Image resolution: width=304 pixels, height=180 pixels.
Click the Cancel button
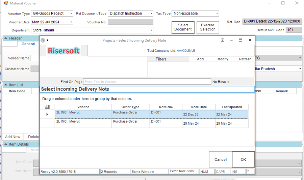tap(220, 159)
